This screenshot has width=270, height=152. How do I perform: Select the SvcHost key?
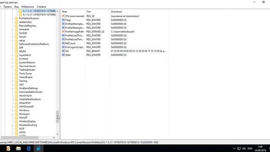(24, 59)
